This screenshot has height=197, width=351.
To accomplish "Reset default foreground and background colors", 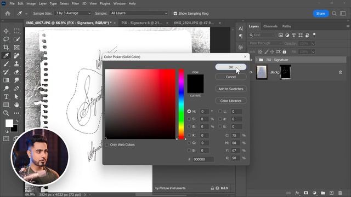I will pos(7,131).
